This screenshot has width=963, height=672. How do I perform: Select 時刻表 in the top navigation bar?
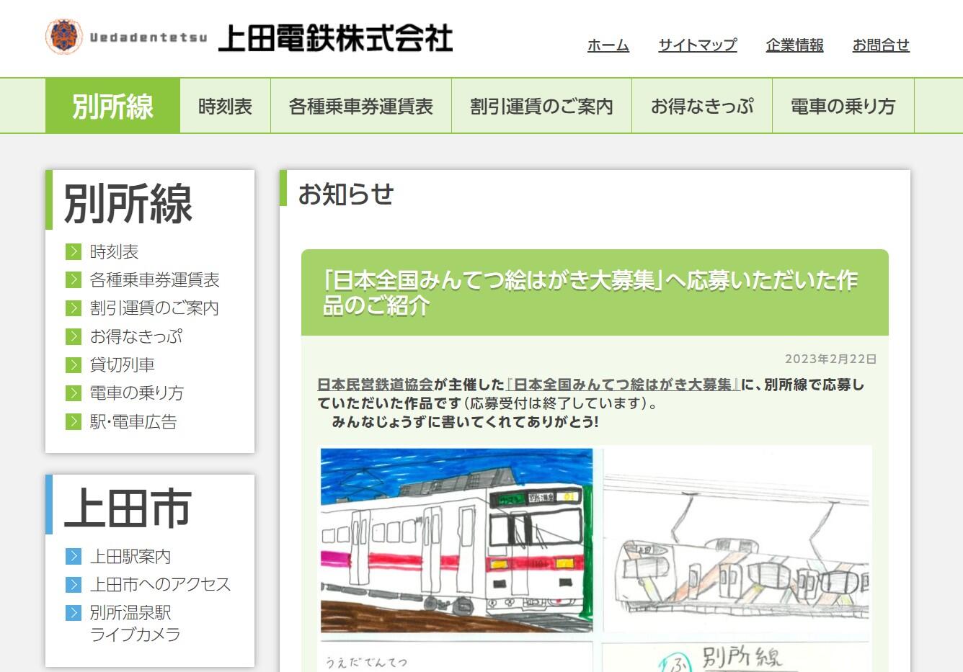point(225,106)
